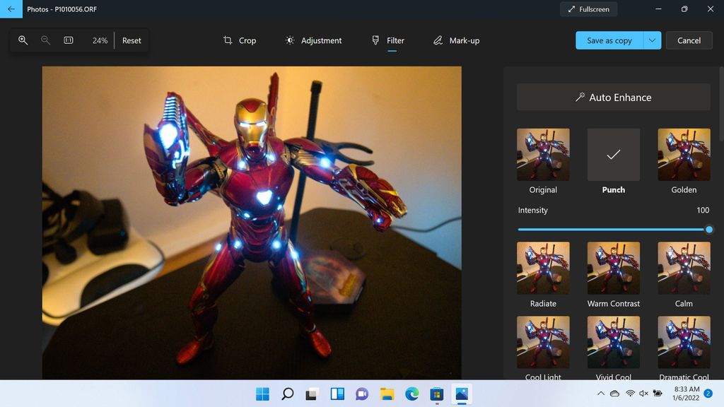Apply the Dramatic Cool filter
Screen dimensions: 724x407
684,342
